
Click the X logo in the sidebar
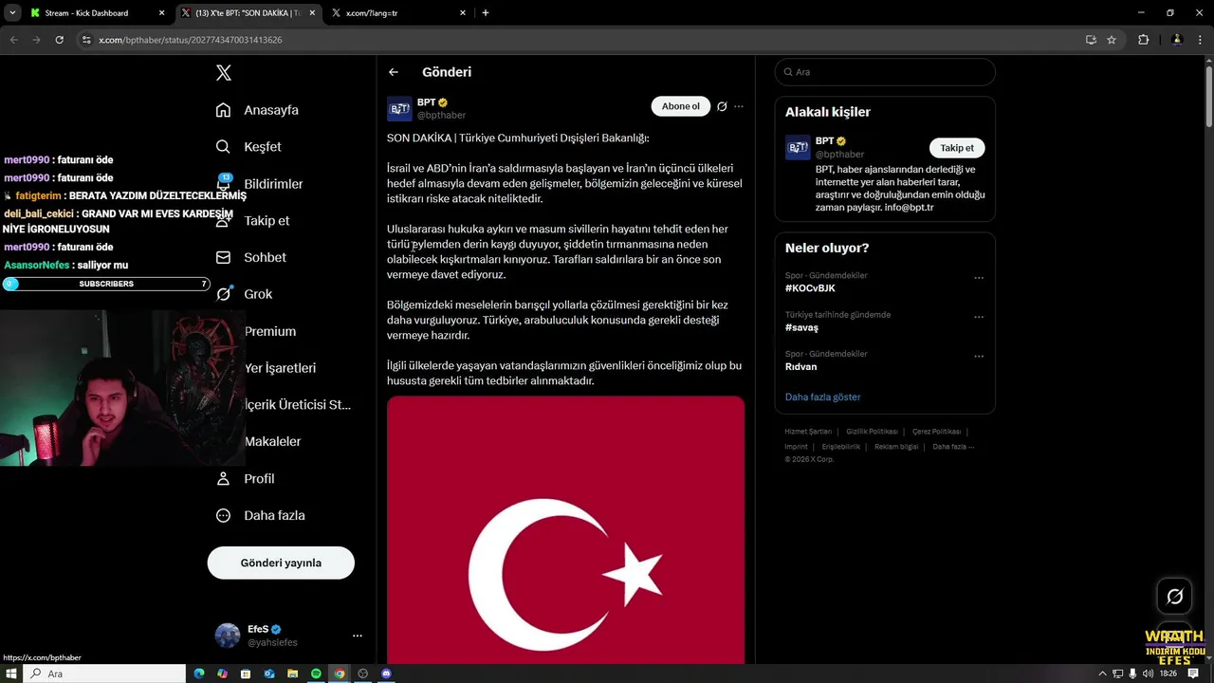(223, 73)
